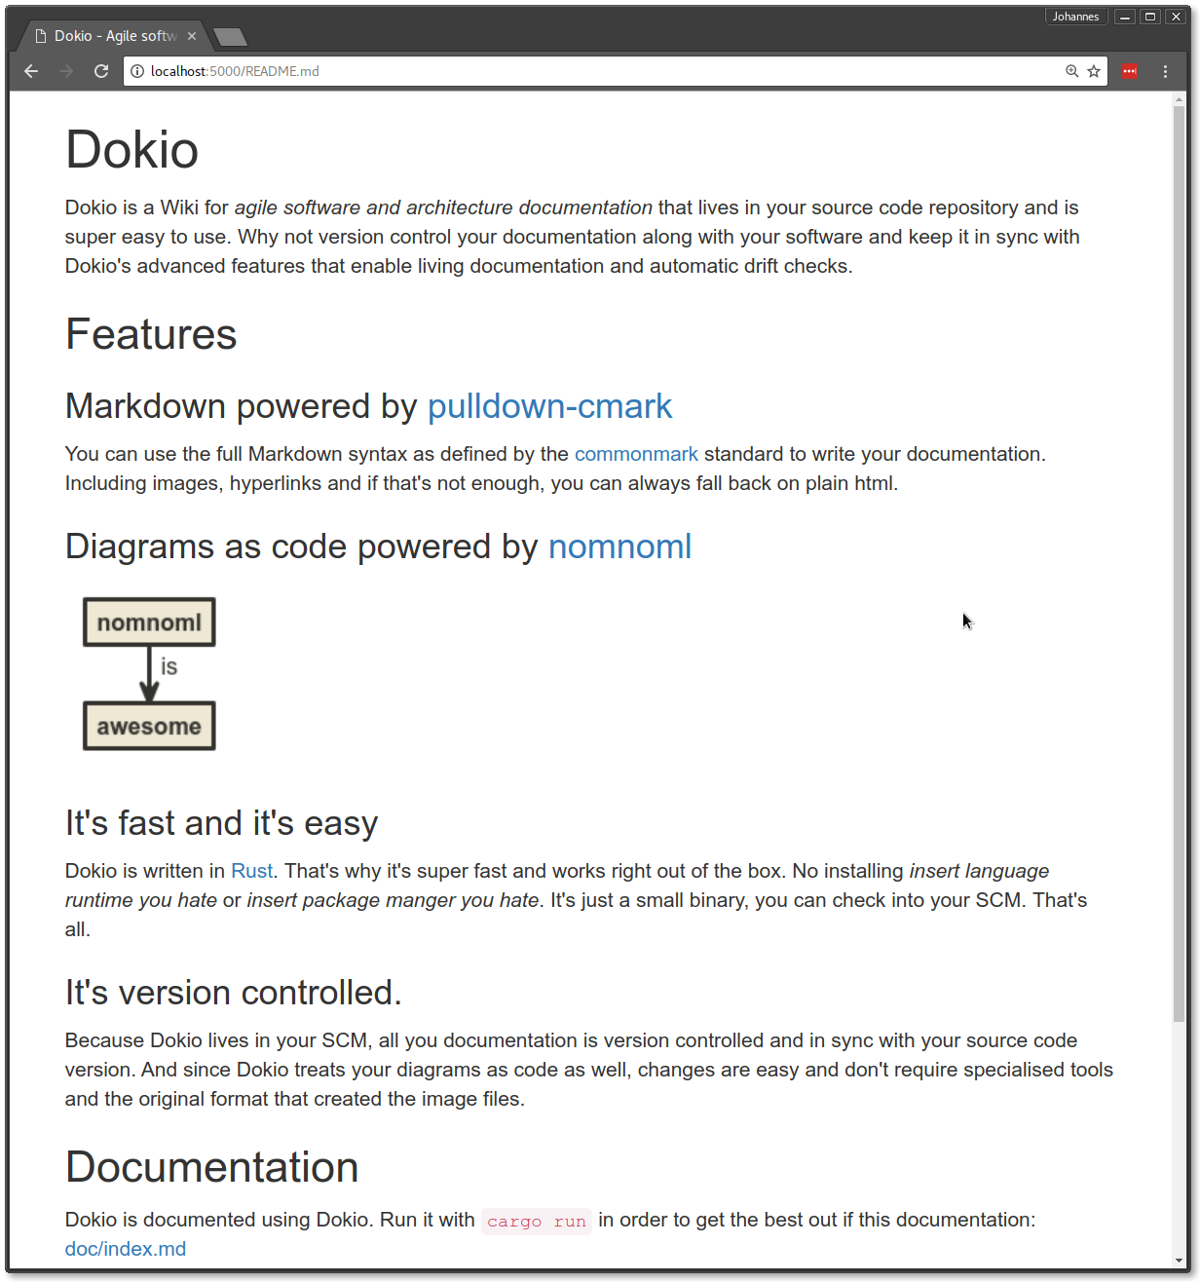Click the vertical scrollbar thumb
The width and height of the screenshot is (1200, 1282).
tap(1180, 565)
